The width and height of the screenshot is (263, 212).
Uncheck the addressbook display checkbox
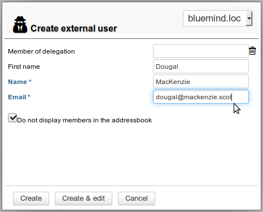click(12, 118)
